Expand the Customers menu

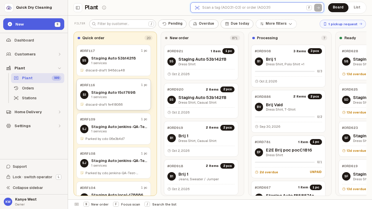click(x=34, y=54)
